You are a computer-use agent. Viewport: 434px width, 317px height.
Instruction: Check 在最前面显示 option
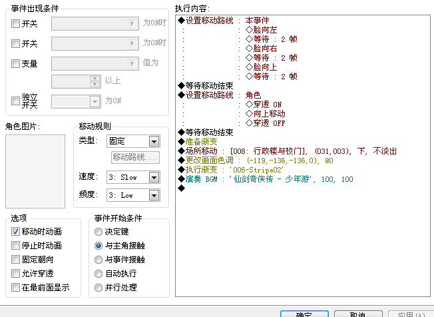[15, 288]
